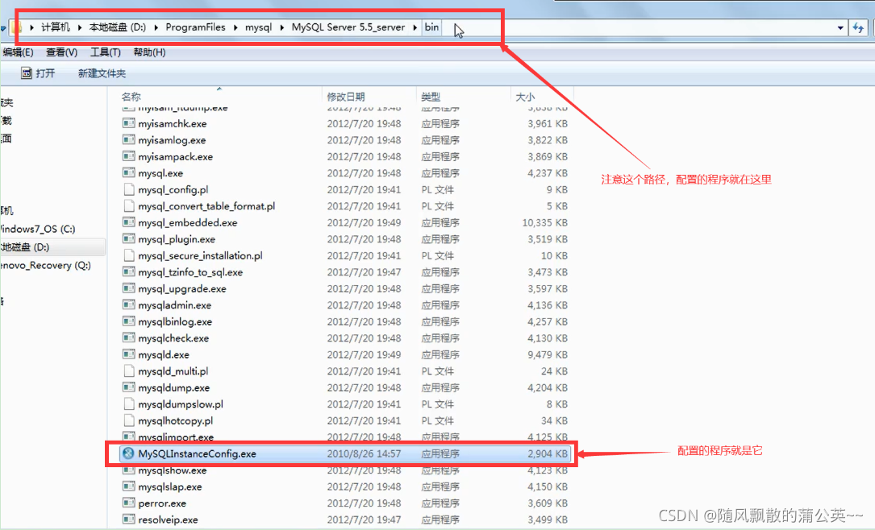Click the mysqlcheck.exe application icon

pyautogui.click(x=129, y=337)
